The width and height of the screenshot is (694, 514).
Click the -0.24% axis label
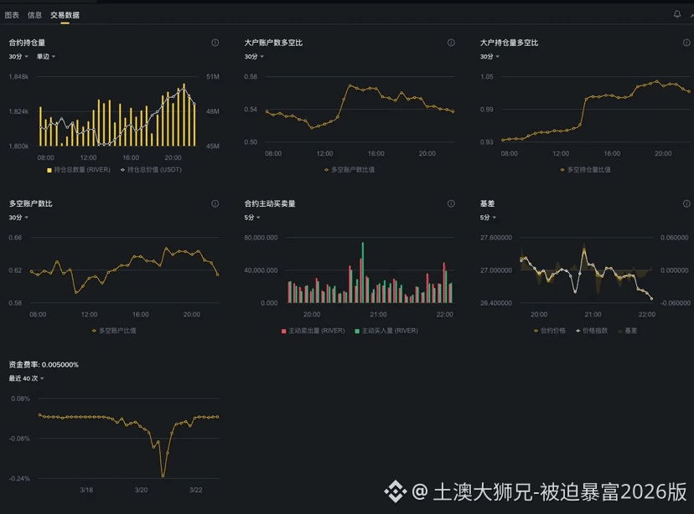(x=19, y=478)
